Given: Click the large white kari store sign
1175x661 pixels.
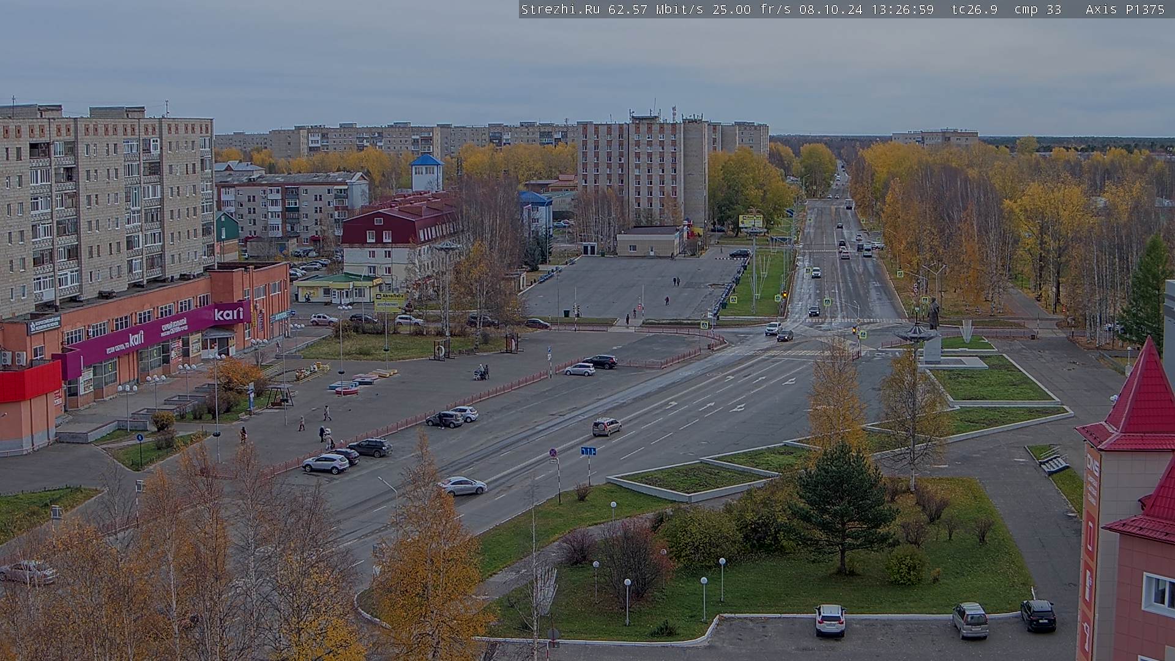Looking at the screenshot, I should coord(228,314).
